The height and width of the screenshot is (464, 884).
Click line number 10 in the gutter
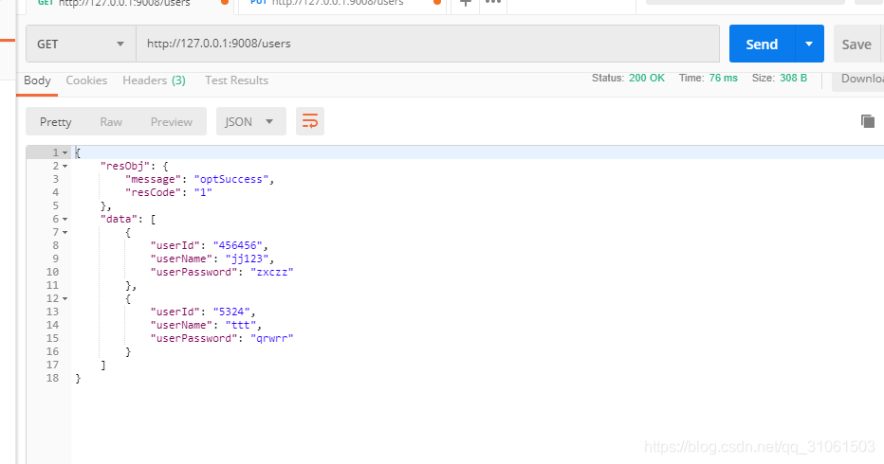point(52,272)
